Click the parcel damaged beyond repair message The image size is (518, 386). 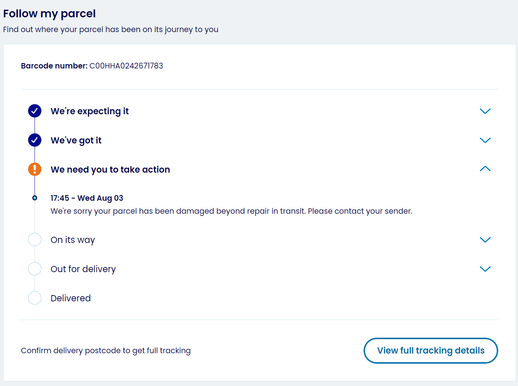231,211
